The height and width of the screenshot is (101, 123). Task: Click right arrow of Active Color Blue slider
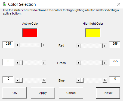pyautogui.click(x=44, y=80)
